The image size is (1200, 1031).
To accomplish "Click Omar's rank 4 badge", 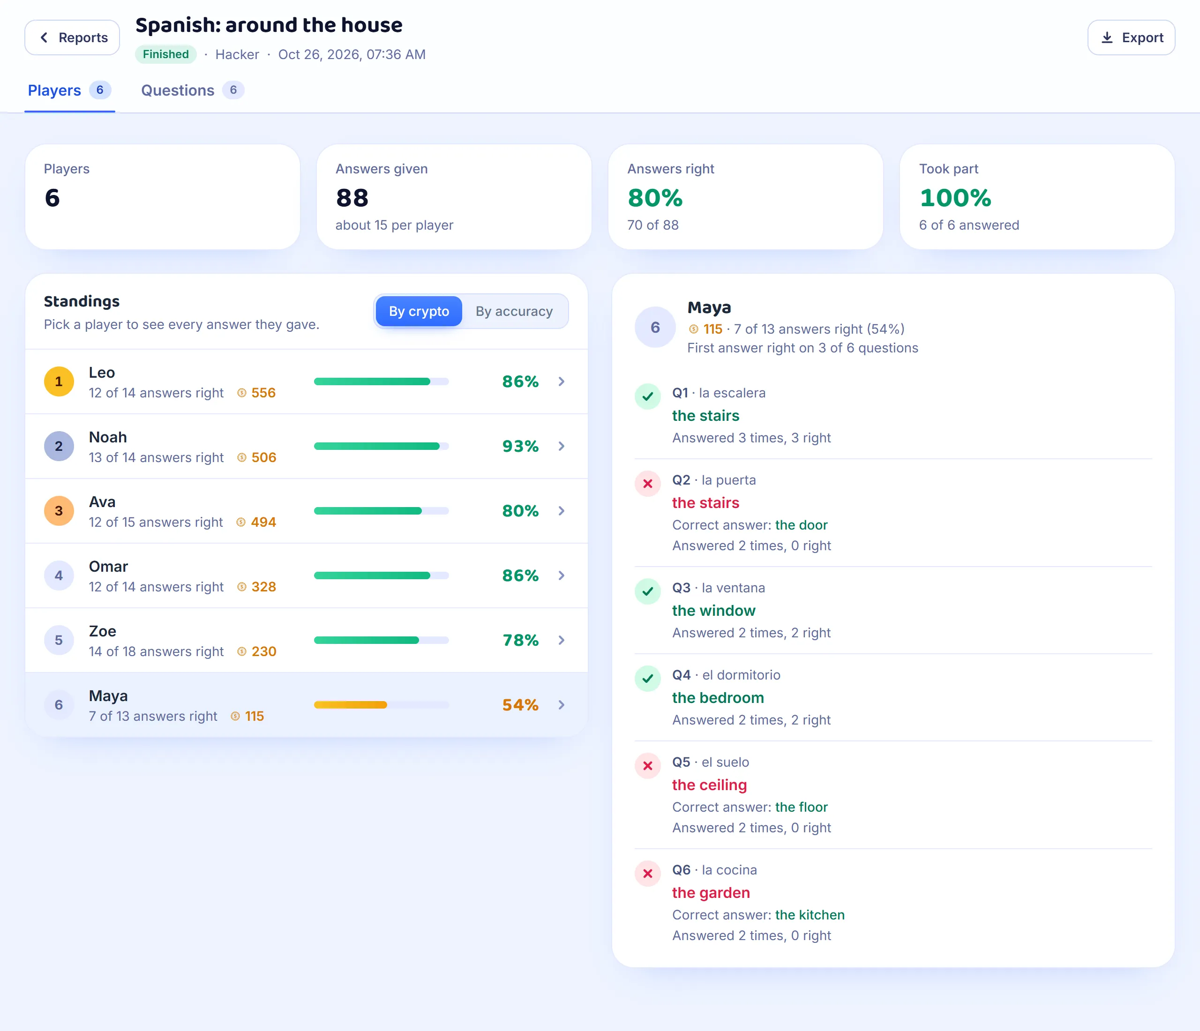I will [x=59, y=575].
